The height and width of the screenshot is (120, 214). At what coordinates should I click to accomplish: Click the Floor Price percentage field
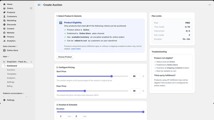(135, 91)
